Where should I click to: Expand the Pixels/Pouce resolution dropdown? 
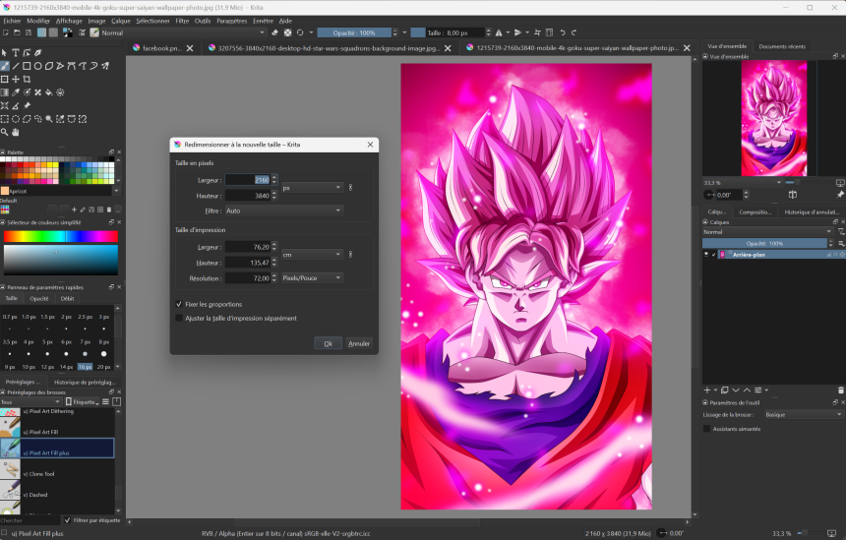(x=311, y=278)
